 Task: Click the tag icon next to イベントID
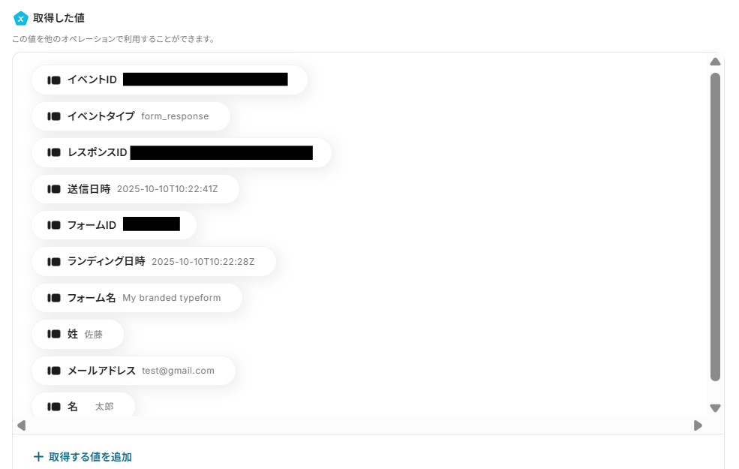click(x=54, y=80)
